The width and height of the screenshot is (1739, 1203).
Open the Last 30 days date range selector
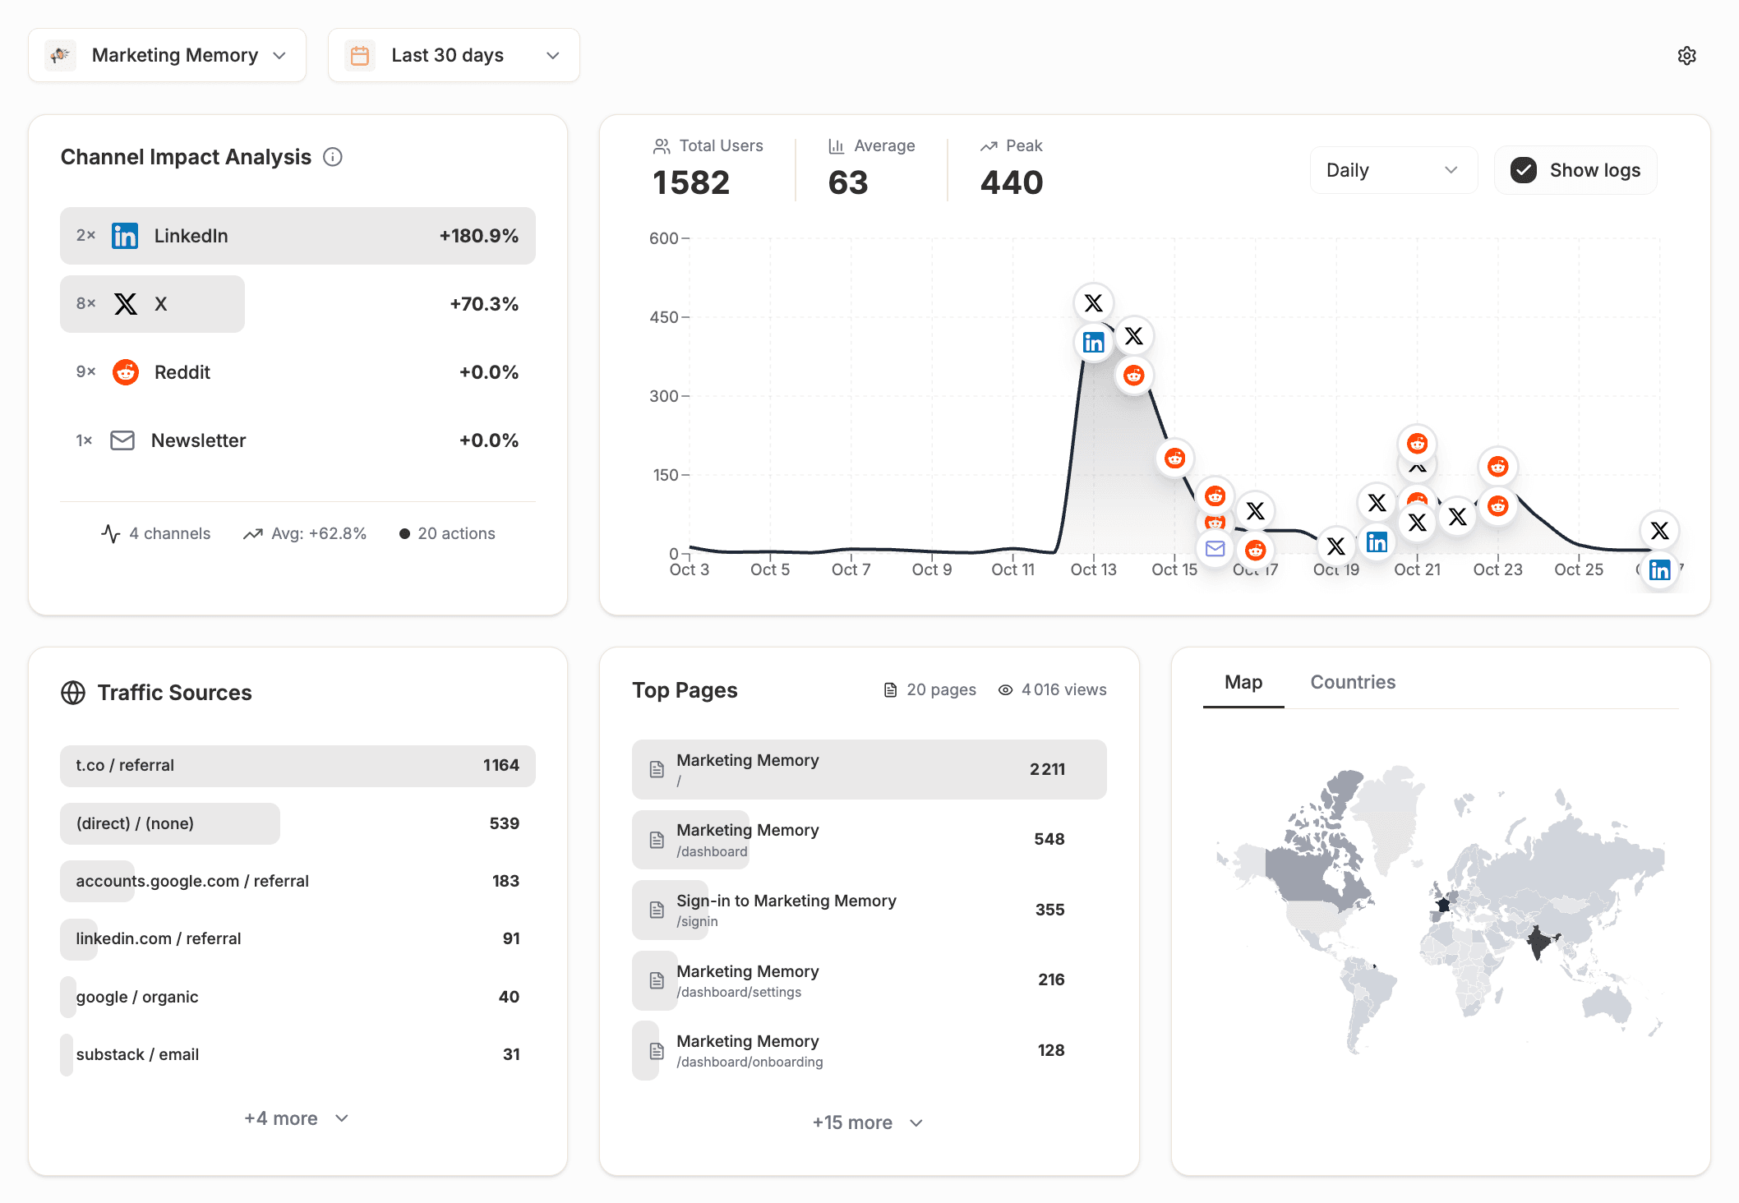(x=453, y=55)
